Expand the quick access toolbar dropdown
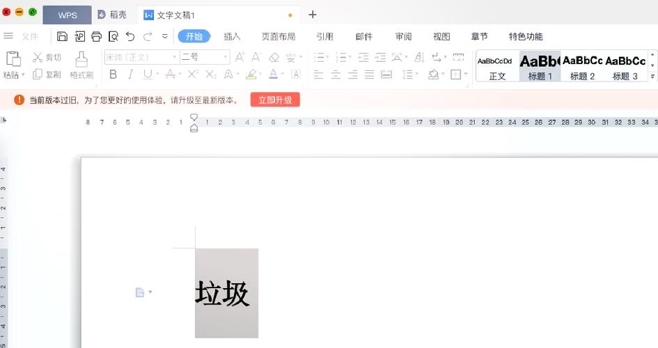This screenshot has width=658, height=348. click(x=165, y=36)
